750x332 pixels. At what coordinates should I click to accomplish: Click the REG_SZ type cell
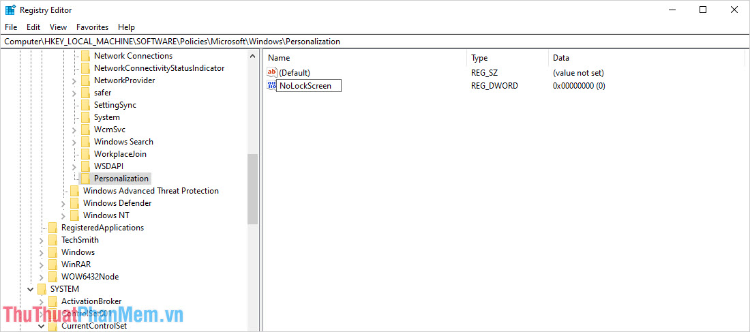pyautogui.click(x=483, y=73)
